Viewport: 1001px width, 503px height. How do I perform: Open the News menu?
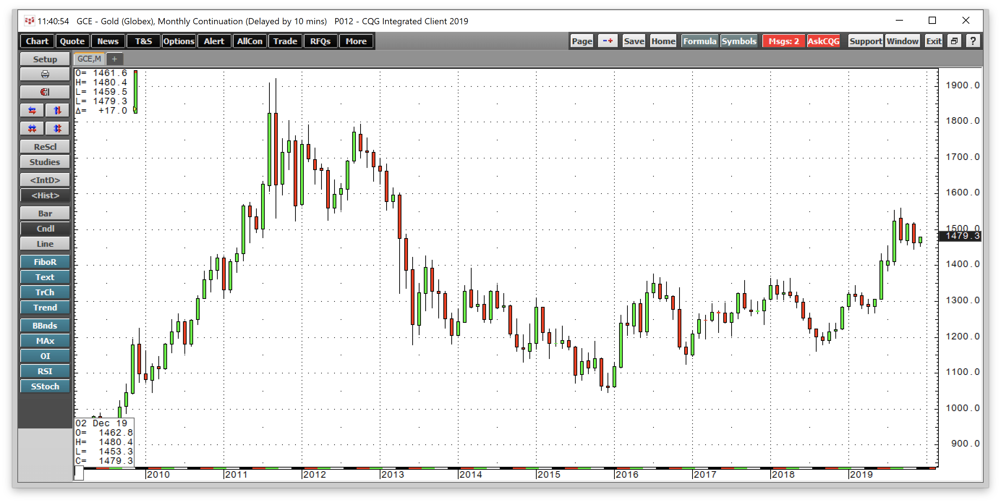[x=108, y=41]
